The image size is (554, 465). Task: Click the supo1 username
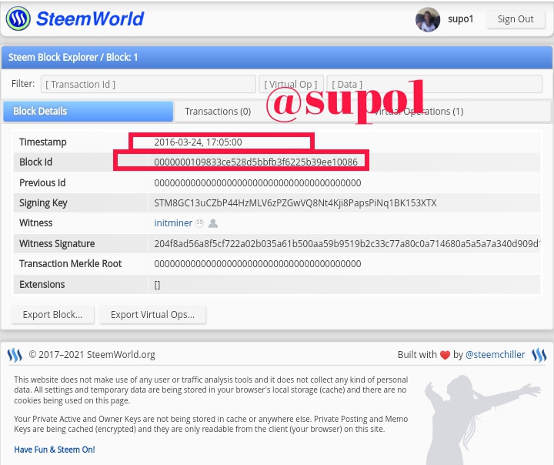[460, 19]
